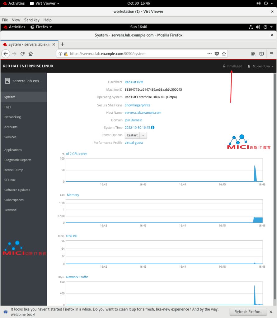Open the Disk I/O graph link
The height and width of the screenshot is (318, 277).
coord(72,236)
